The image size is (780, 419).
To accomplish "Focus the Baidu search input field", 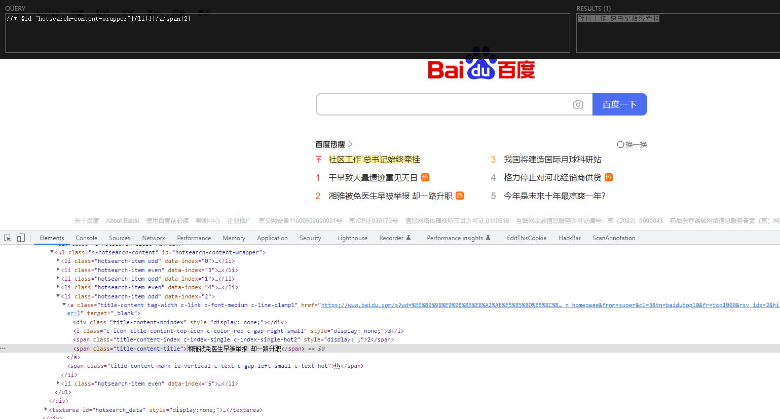I will coord(444,104).
